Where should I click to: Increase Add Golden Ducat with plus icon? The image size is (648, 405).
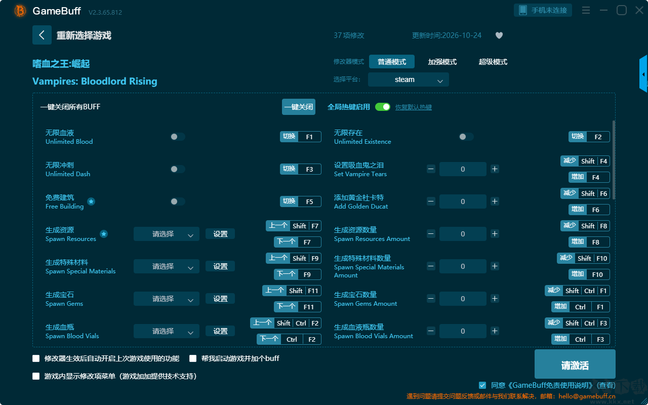495,201
